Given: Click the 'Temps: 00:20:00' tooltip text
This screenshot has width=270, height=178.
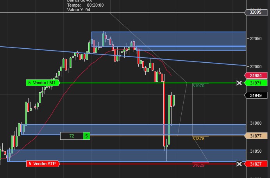Looking at the screenshot, I should [x=86, y=5].
